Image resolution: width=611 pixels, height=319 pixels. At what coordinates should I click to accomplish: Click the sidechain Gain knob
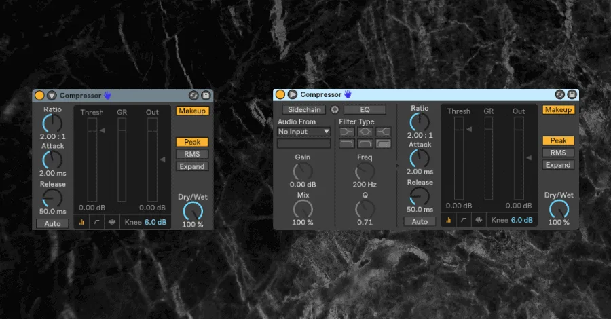click(x=303, y=172)
